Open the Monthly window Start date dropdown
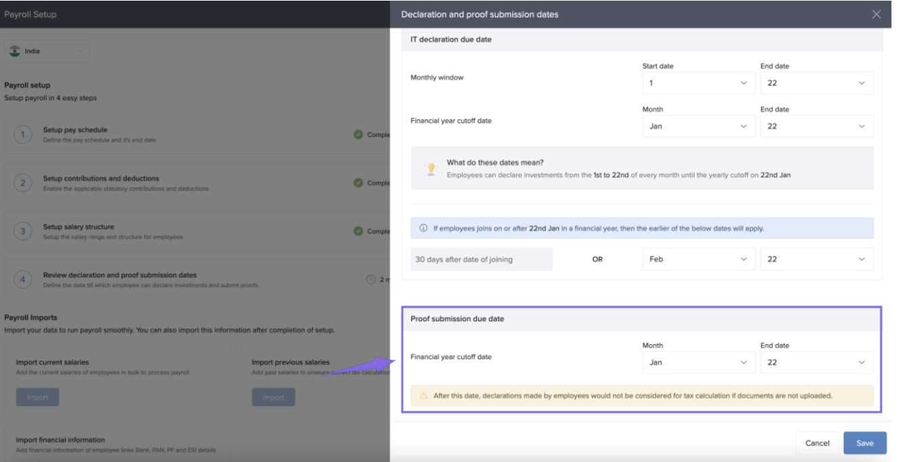Screen dimensions: 897x462 (698, 83)
